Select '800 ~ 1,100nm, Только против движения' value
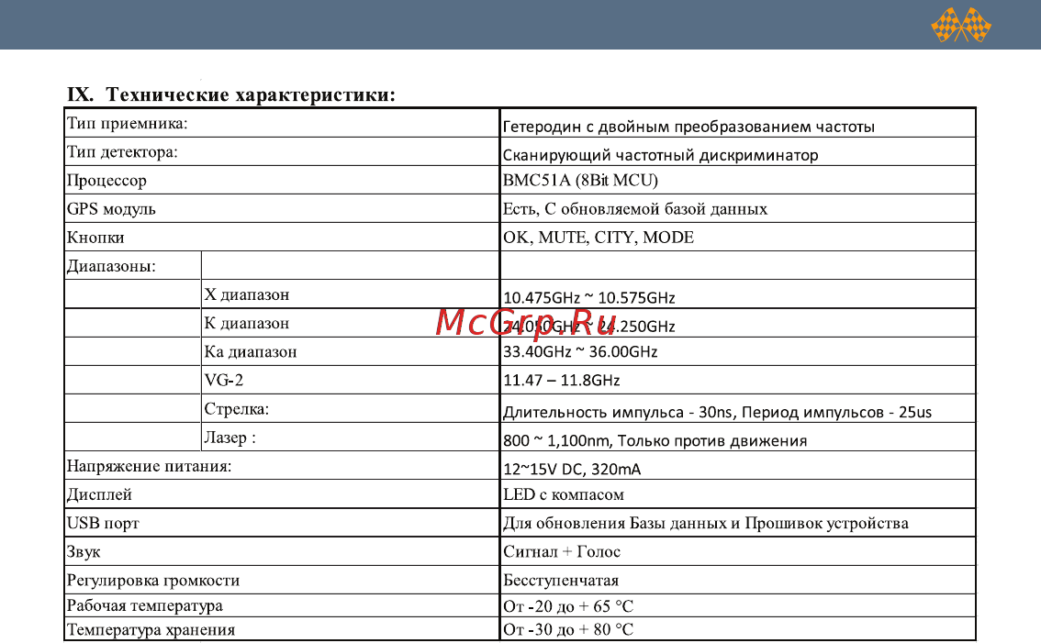 pyautogui.click(x=655, y=440)
